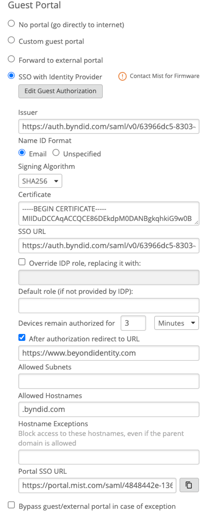The height and width of the screenshot is (517, 209).
Task: Click Contact Mist for Firmware link
Action: click(165, 76)
